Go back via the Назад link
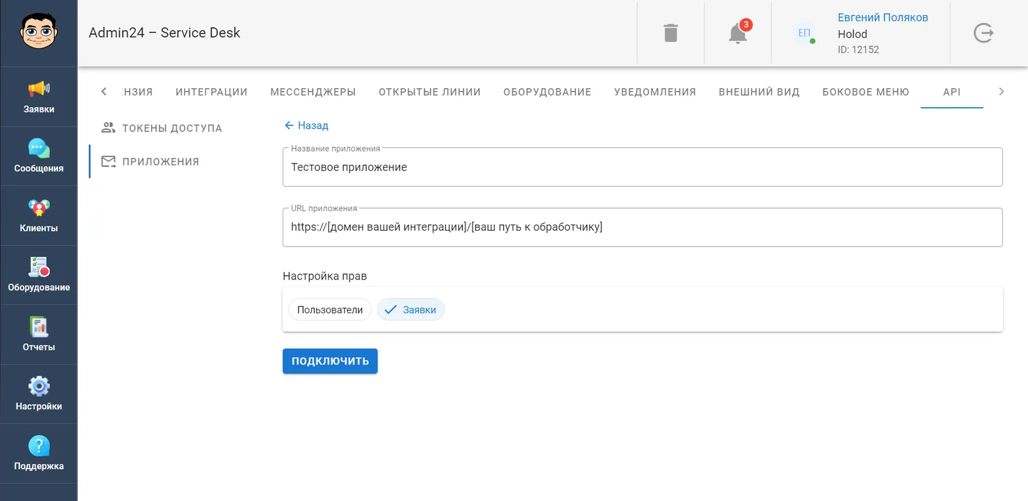The image size is (1028, 501). 307,125
